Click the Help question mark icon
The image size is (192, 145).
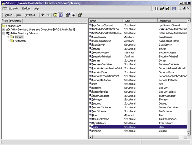(80, 15)
